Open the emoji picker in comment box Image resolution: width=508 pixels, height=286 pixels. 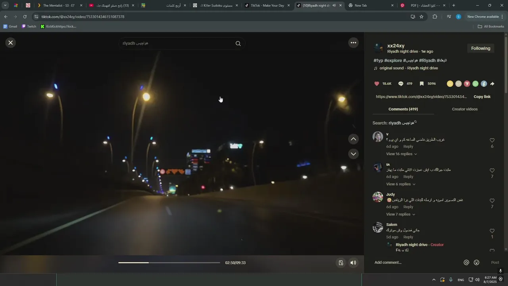(x=477, y=263)
